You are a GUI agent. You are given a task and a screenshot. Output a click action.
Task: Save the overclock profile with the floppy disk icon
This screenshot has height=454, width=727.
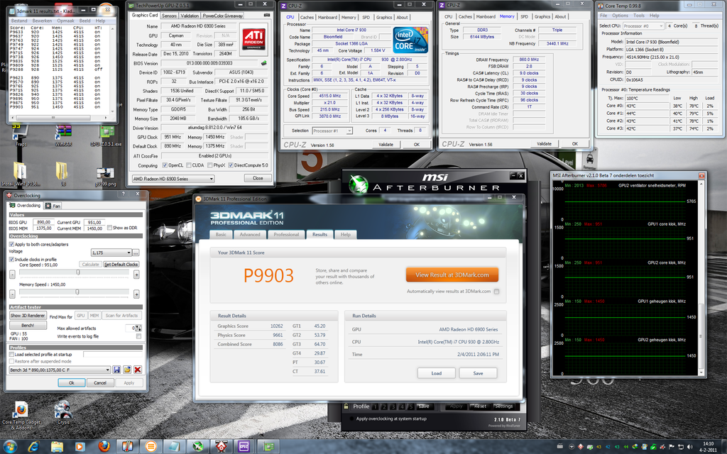(115, 370)
